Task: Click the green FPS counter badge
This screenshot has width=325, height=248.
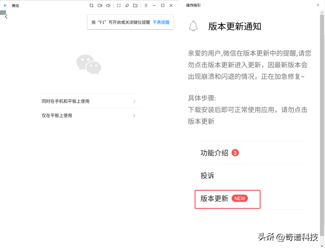Action: [x=3, y=13]
